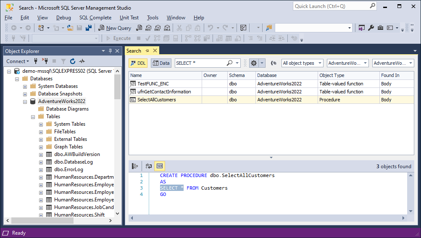The image size is (421, 238).
Task: Sort results by the Name column header
Action: click(165, 75)
